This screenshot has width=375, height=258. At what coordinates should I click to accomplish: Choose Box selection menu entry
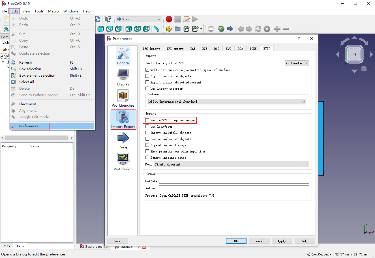coord(52,69)
